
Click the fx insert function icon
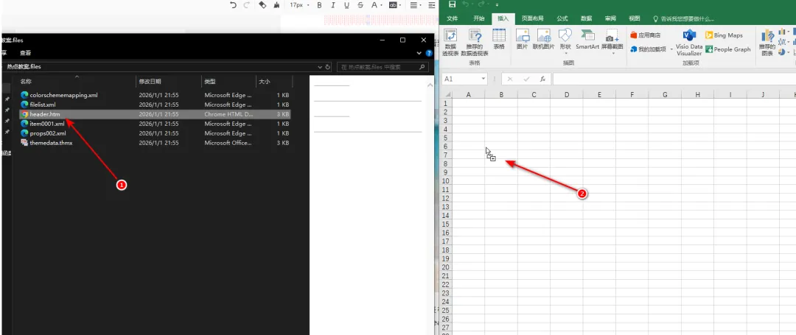542,79
